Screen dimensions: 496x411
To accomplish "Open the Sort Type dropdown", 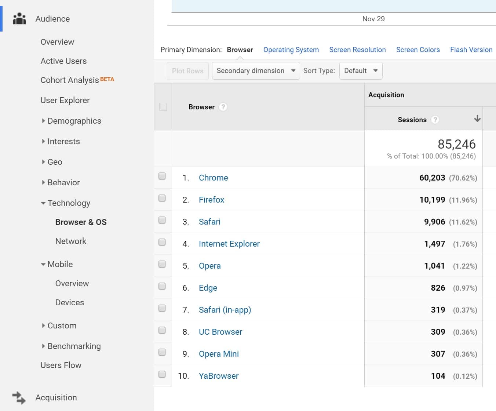I will (361, 70).
